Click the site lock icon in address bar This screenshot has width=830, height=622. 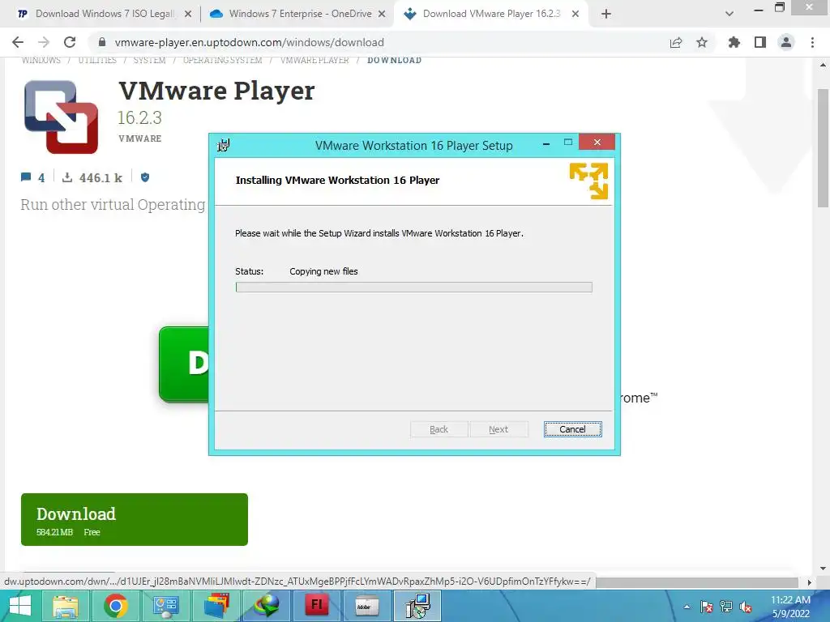pyautogui.click(x=102, y=42)
